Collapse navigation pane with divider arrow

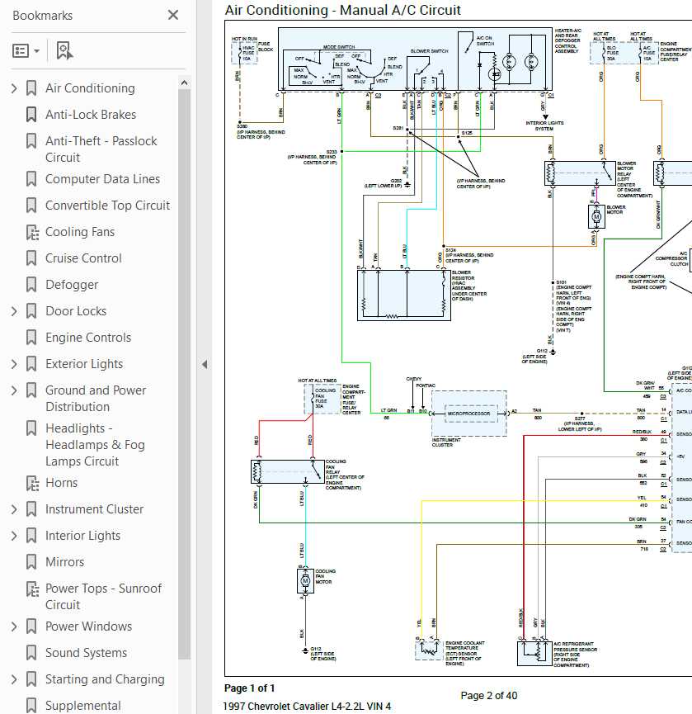[x=205, y=364]
